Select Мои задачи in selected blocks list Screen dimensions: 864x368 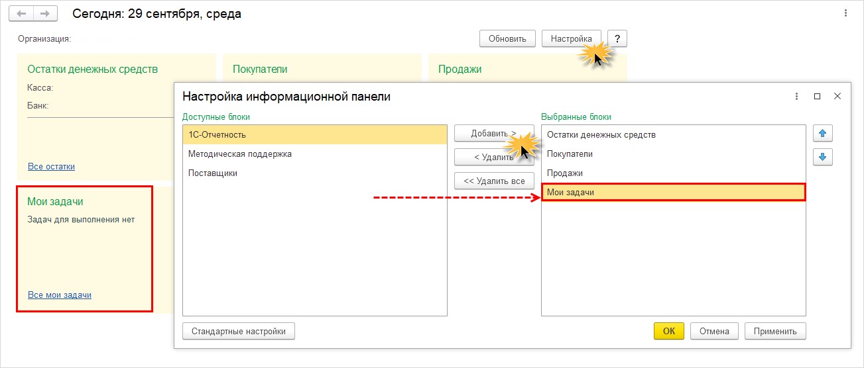click(x=674, y=193)
